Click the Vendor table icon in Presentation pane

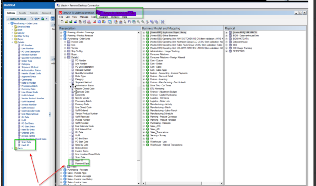pyautogui.click(x=69, y=48)
